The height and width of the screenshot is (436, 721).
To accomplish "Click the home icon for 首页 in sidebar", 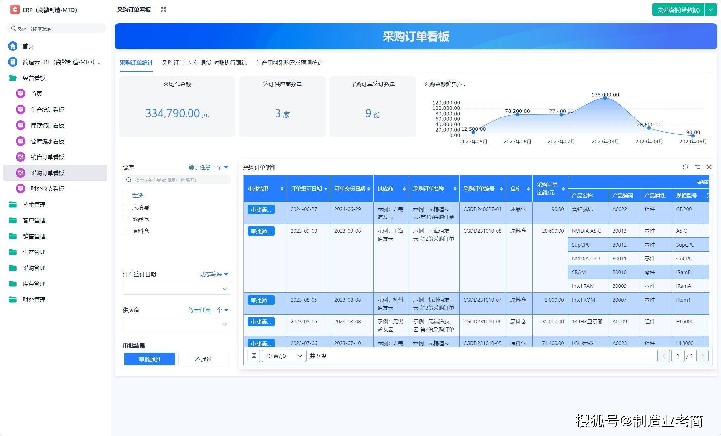I will [x=13, y=46].
